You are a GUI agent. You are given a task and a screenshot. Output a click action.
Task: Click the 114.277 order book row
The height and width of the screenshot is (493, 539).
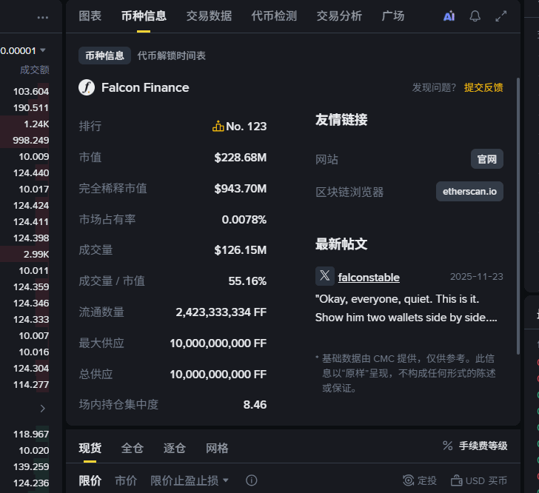[24, 384]
